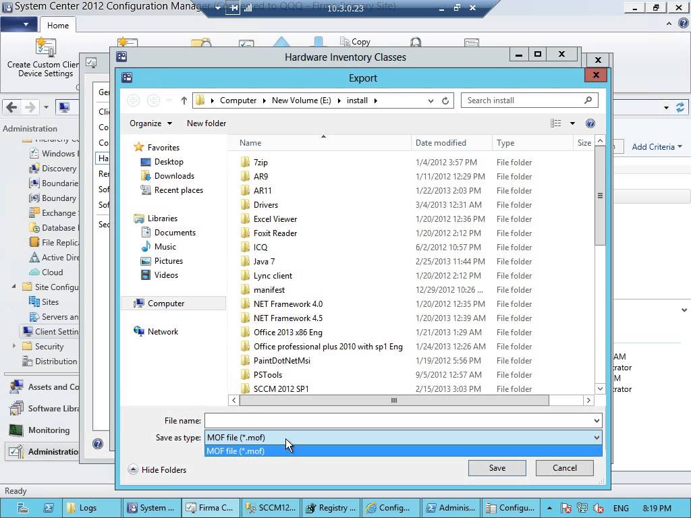Click horizontal scrollbar right arrow

[x=588, y=401]
